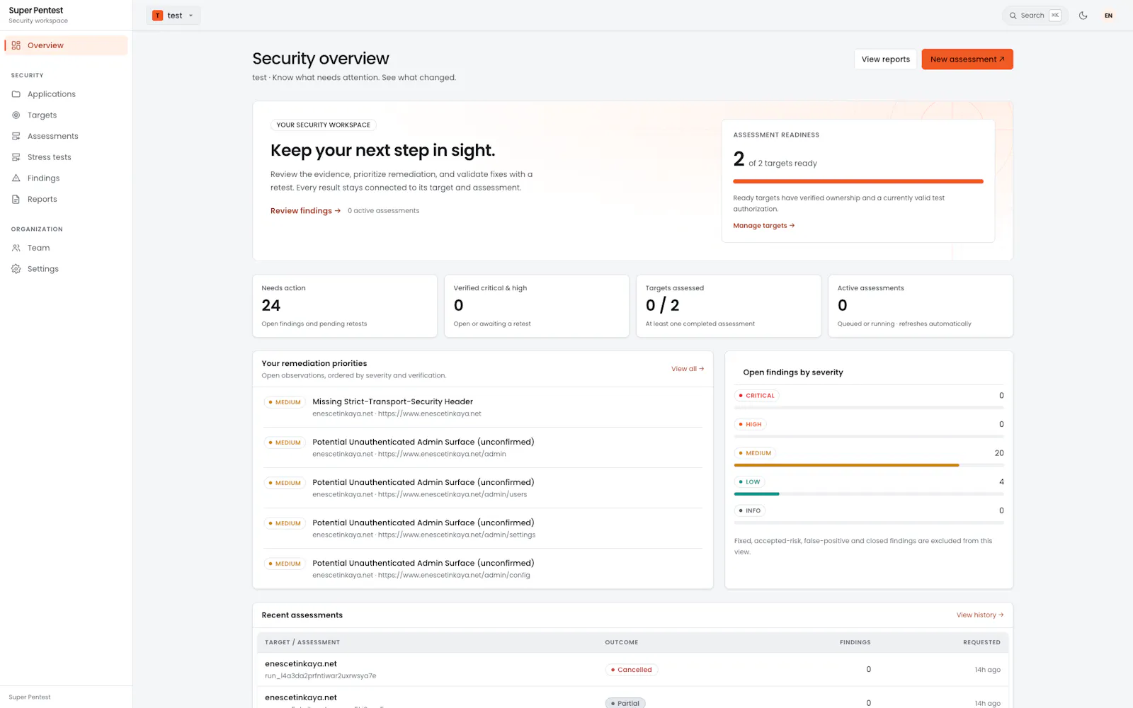Image resolution: width=1133 pixels, height=708 pixels.
Task: Click the TARGET / ASSESSMENT column header
Action: [302, 642]
